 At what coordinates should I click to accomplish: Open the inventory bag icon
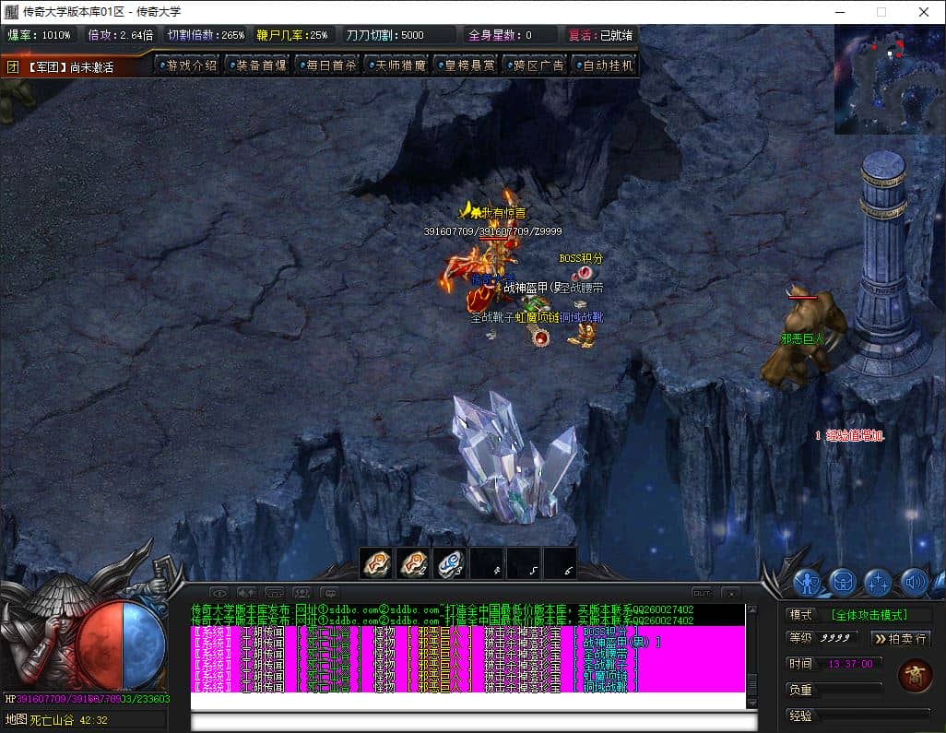[843, 582]
